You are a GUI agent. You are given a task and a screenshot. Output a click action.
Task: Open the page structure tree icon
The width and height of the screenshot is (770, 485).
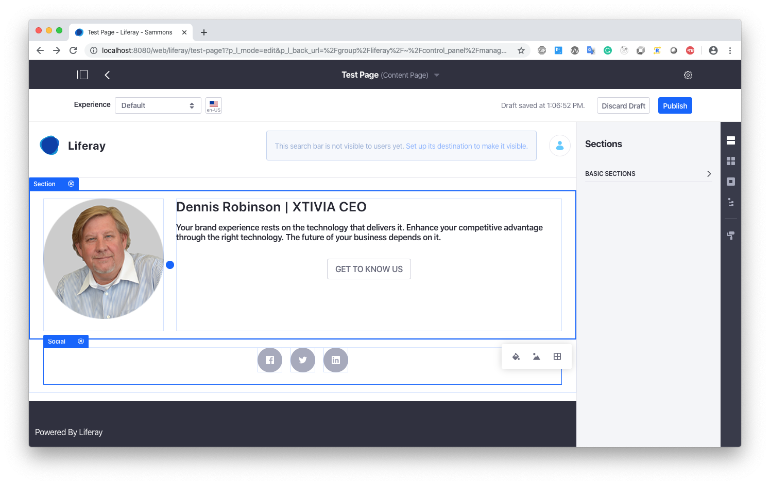730,202
